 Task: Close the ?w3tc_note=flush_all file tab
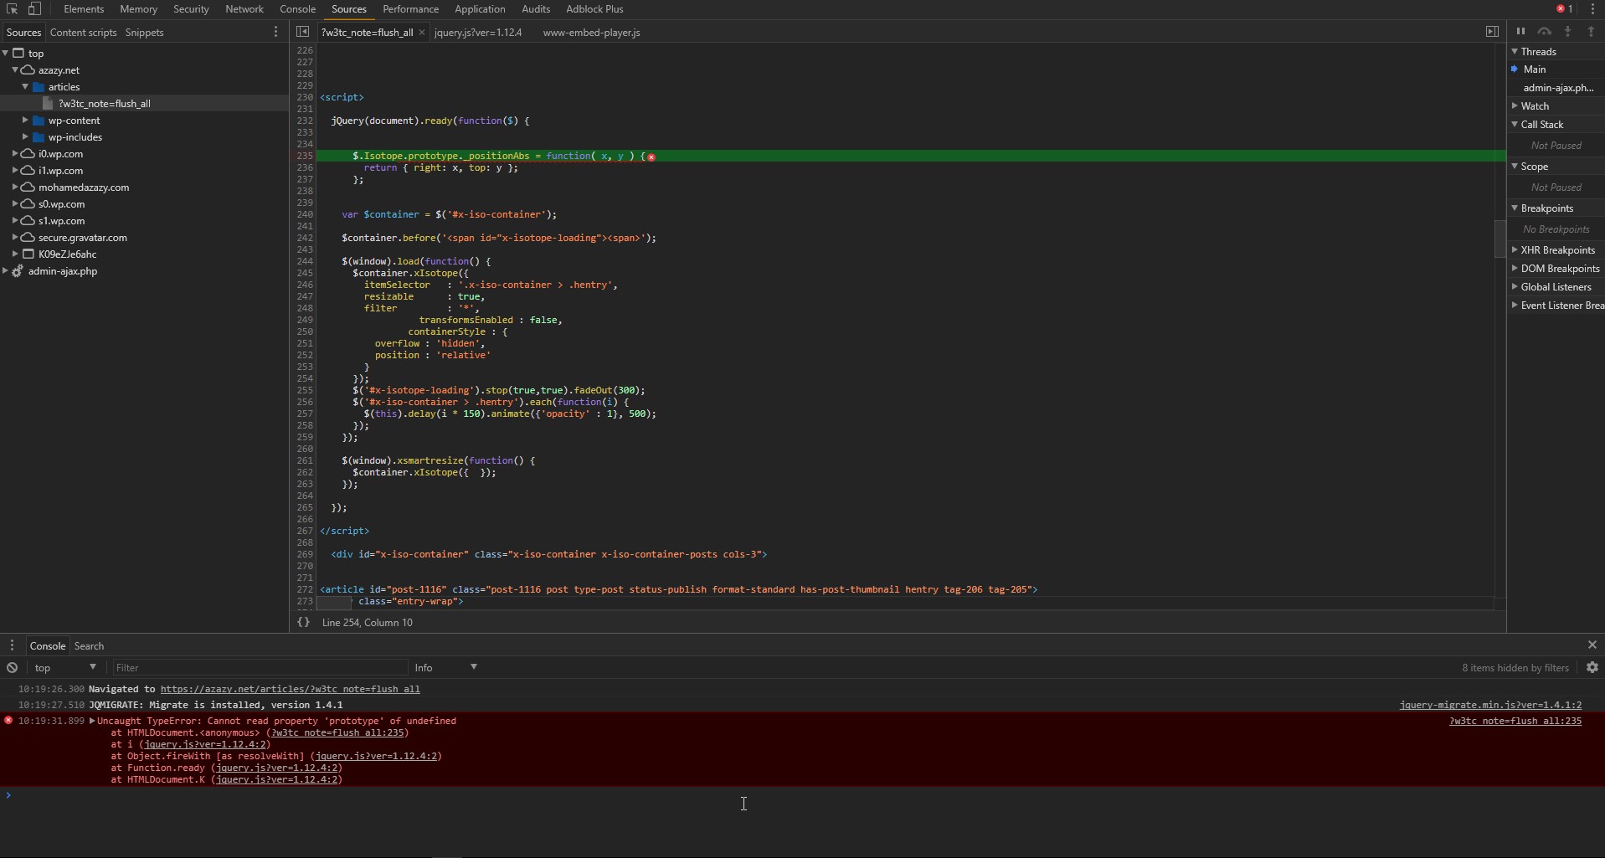[x=422, y=32]
